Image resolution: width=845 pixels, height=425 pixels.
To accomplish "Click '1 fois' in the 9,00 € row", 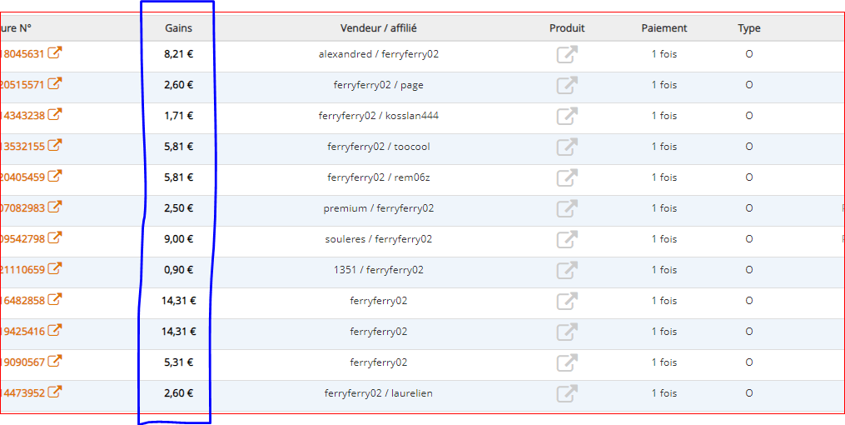I will click(664, 239).
